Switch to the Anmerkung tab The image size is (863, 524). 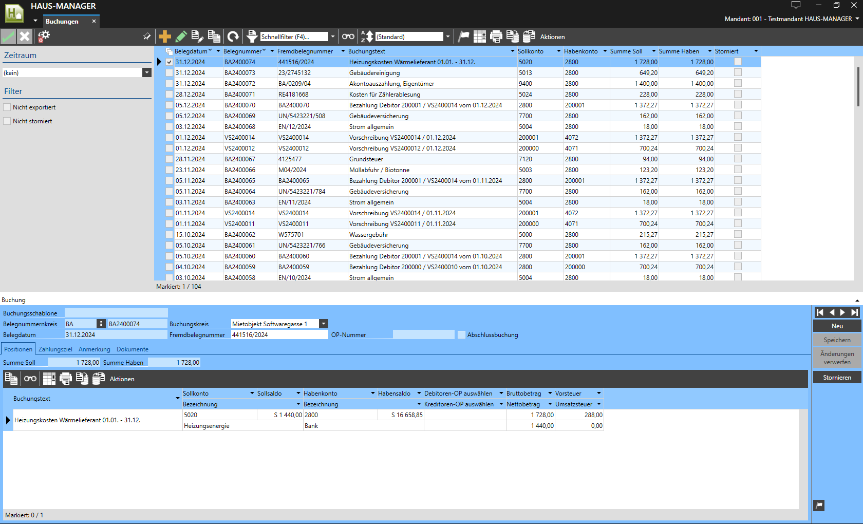pyautogui.click(x=95, y=349)
